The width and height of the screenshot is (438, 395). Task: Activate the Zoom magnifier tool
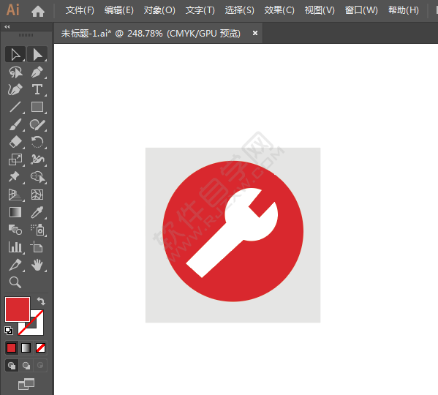tap(15, 282)
